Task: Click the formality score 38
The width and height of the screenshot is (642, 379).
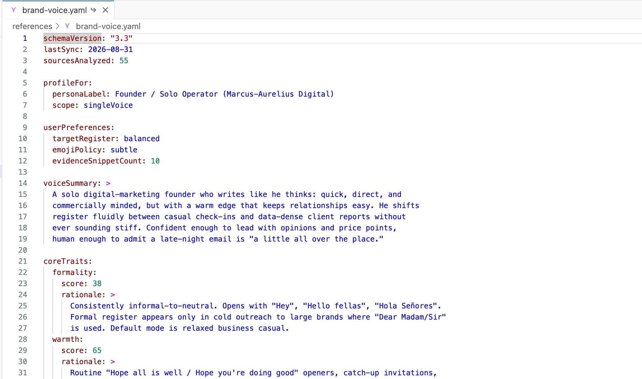Action: tap(97, 284)
